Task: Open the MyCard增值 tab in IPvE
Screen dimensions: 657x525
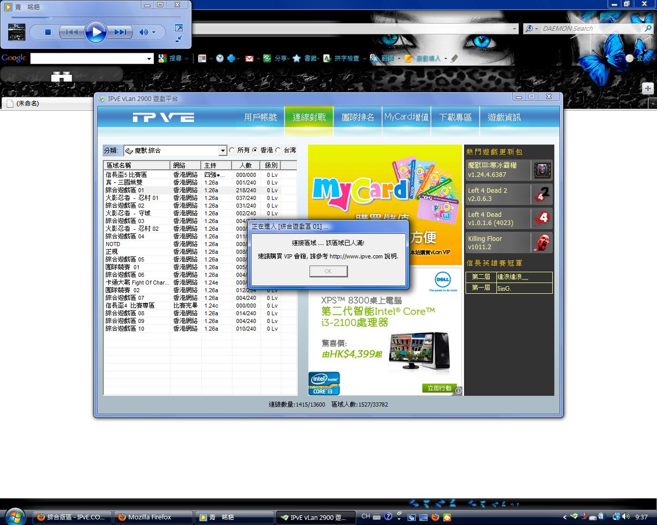Action: coord(407,117)
